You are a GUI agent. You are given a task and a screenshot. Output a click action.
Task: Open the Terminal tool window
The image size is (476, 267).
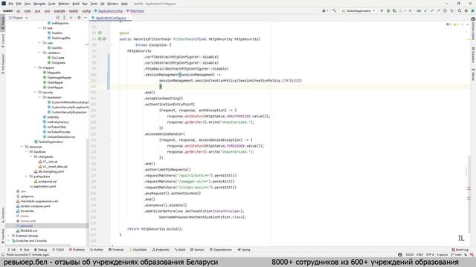(x=116, y=250)
